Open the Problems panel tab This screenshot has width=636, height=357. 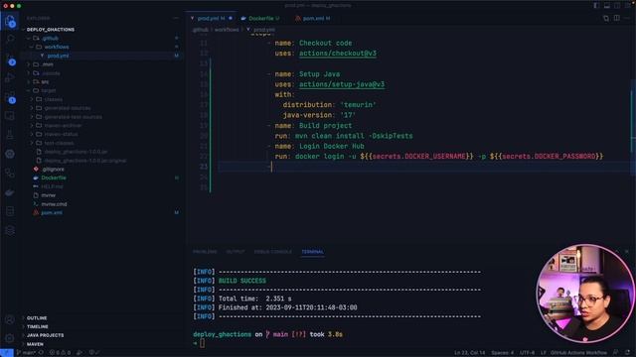[x=205, y=252]
